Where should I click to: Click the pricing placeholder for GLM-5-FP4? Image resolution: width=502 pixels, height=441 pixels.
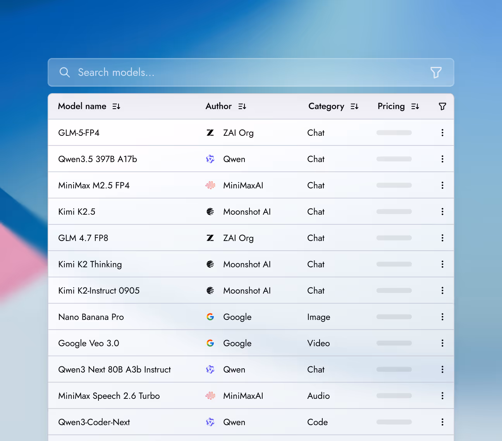pos(394,133)
